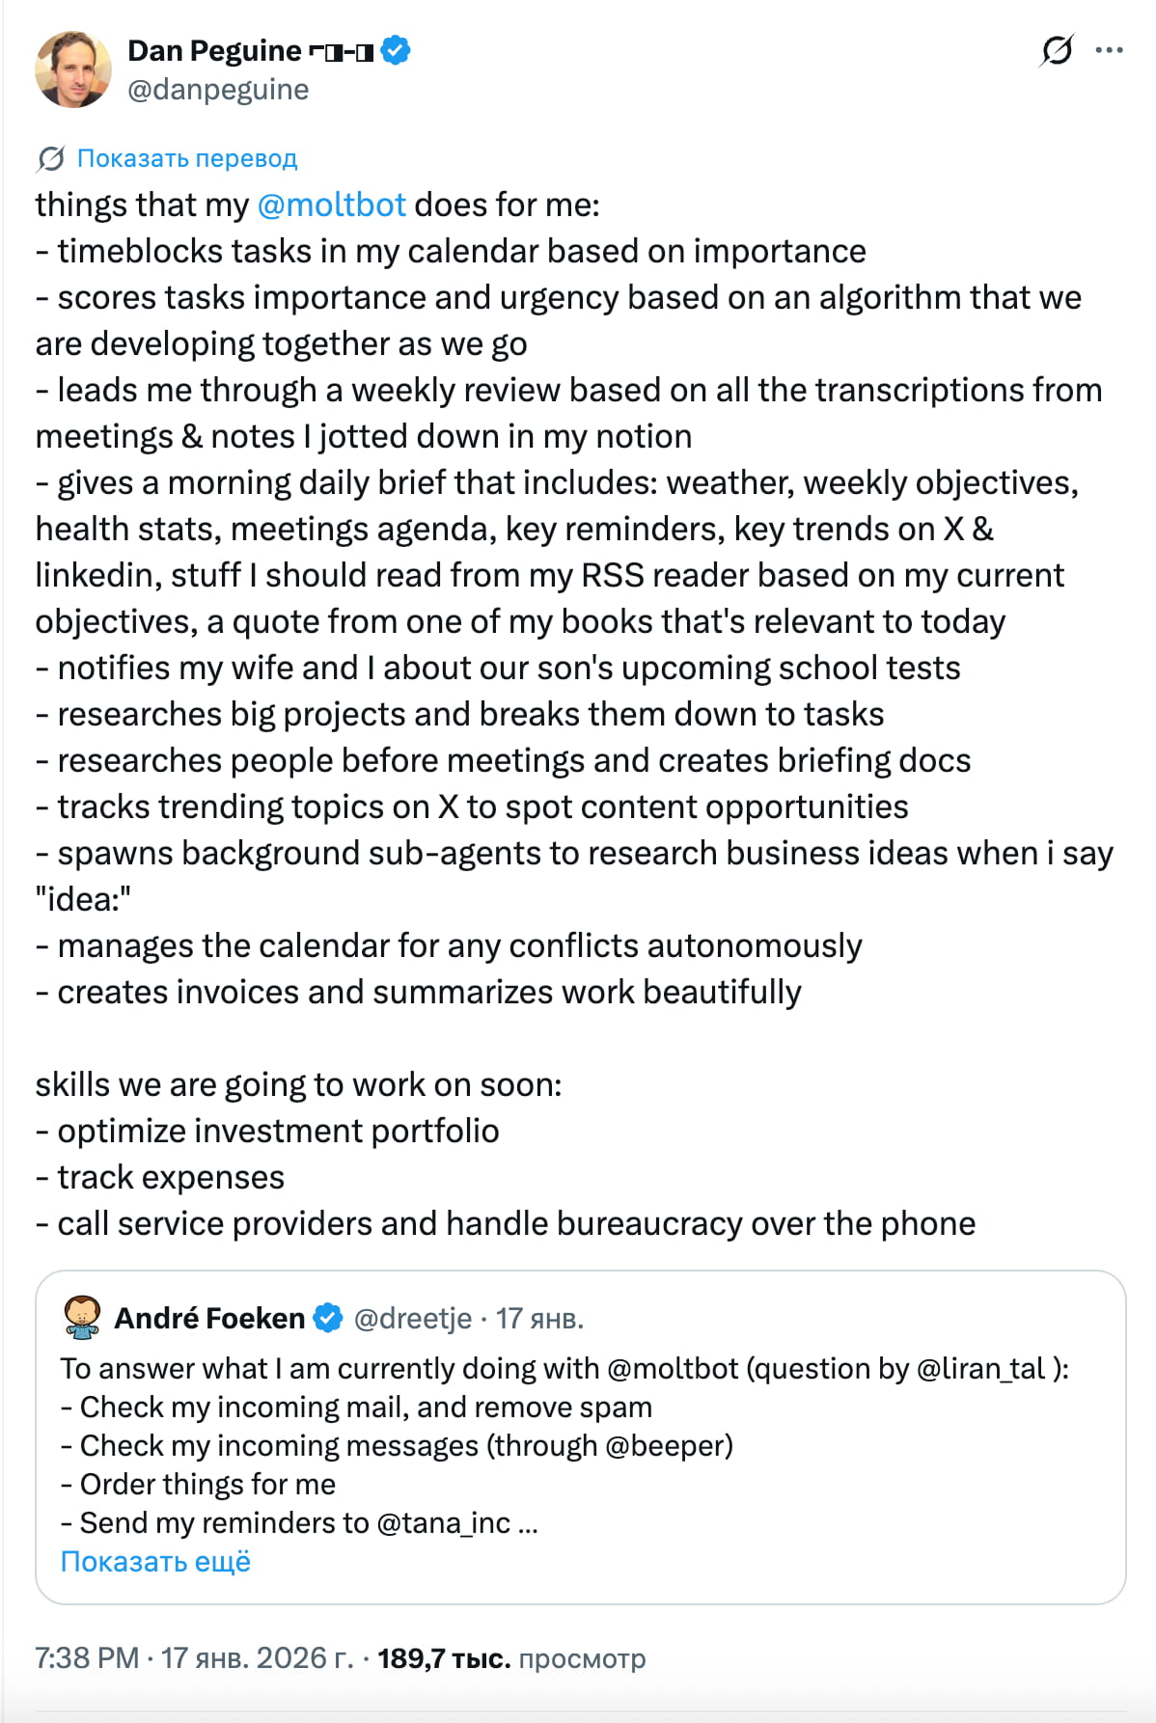Click the Dan Peguine display name
Image resolution: width=1156 pixels, height=1723 pixels.
tap(214, 50)
